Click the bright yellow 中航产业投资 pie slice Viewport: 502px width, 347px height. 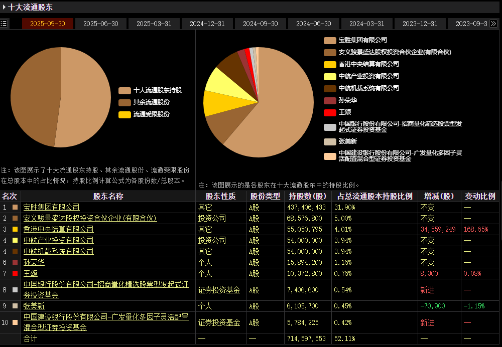226,83
